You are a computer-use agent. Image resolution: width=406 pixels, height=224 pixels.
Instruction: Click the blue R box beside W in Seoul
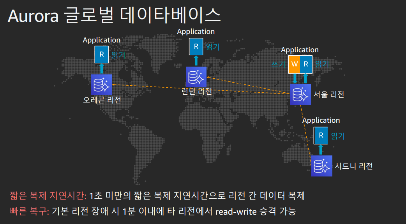(x=306, y=64)
